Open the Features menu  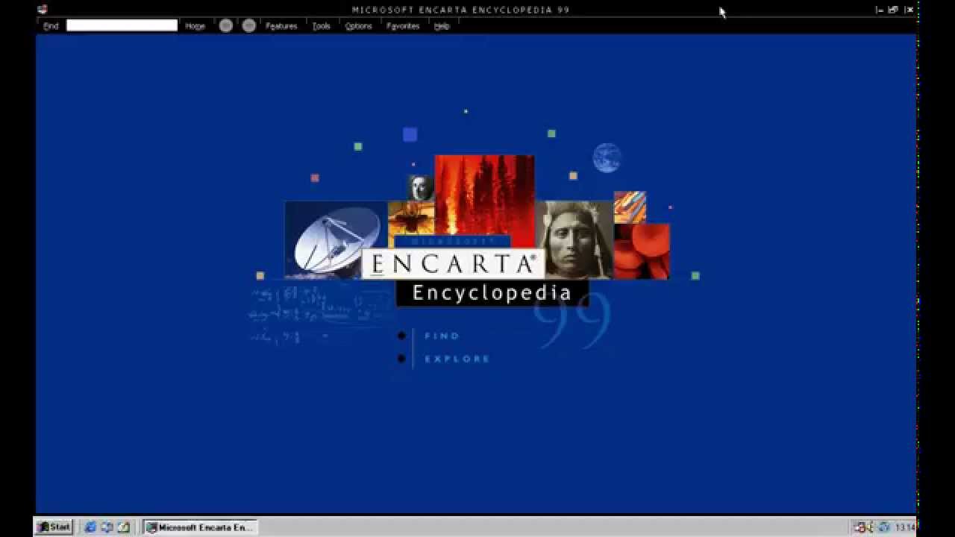click(x=281, y=26)
